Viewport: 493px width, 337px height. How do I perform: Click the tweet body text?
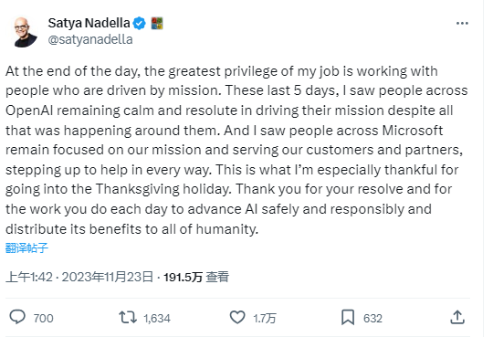pos(237,150)
